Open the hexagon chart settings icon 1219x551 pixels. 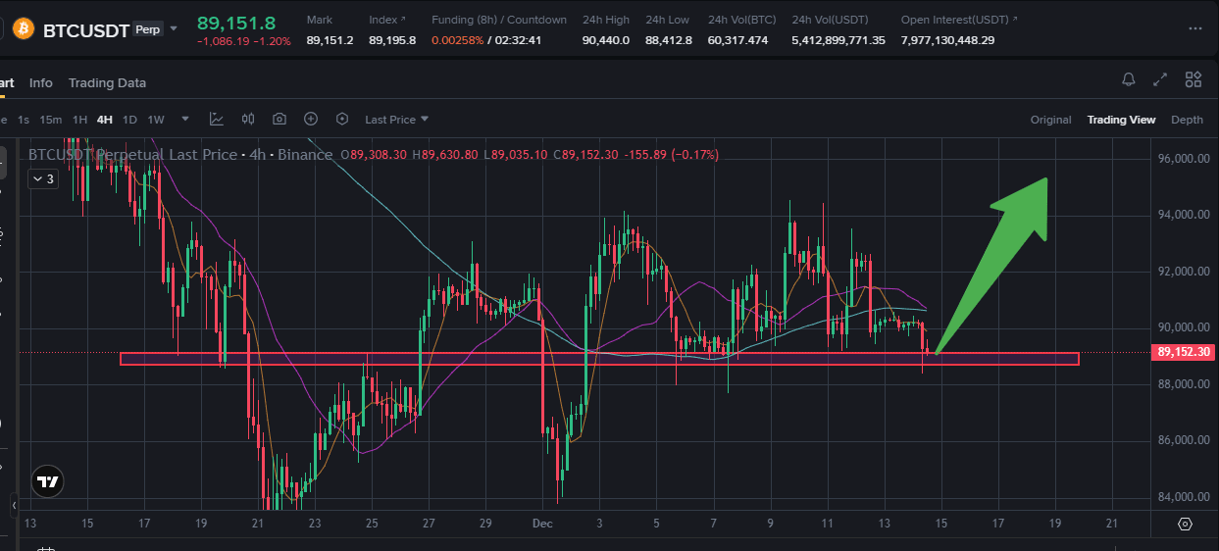[342, 119]
